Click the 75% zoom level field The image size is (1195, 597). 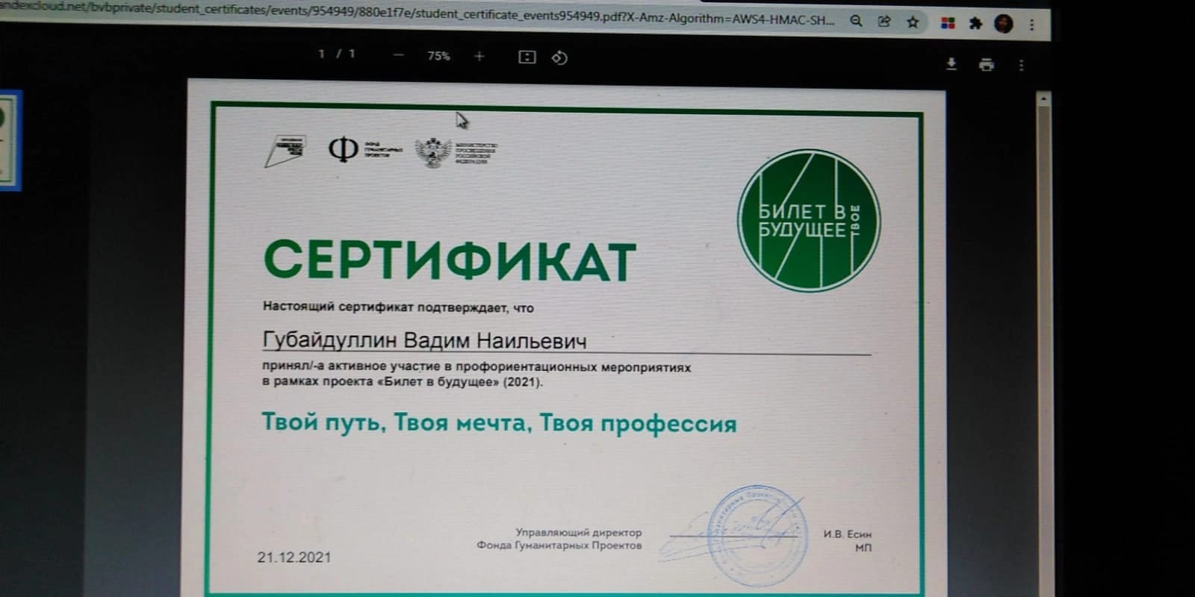(438, 56)
